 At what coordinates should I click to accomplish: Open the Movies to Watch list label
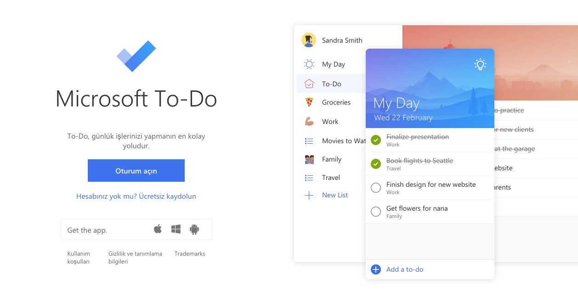[x=344, y=141]
